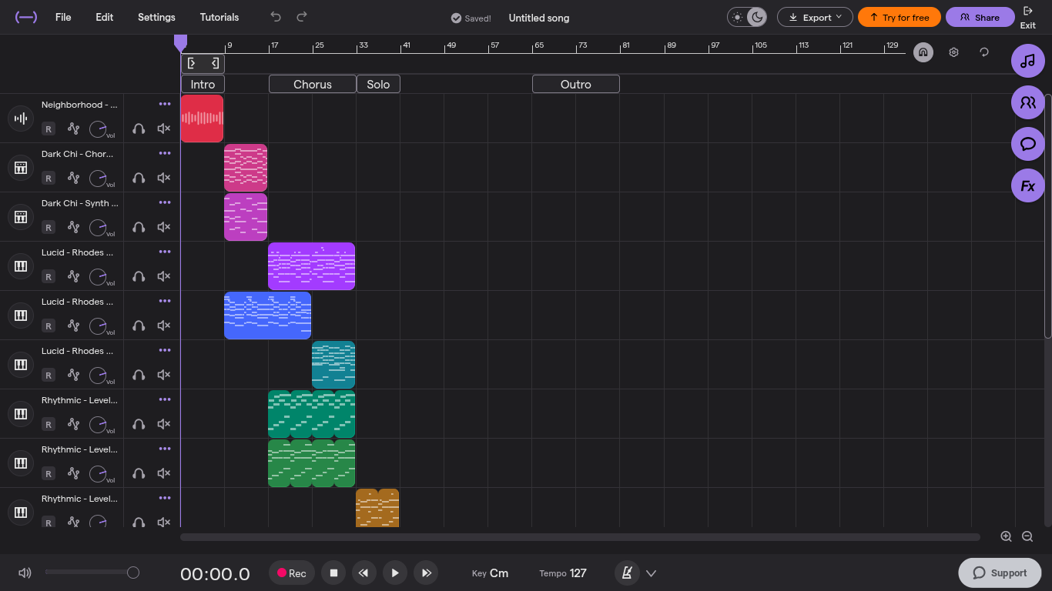Open the sounds library music note button
The width and height of the screenshot is (1052, 591).
[x=1027, y=61]
